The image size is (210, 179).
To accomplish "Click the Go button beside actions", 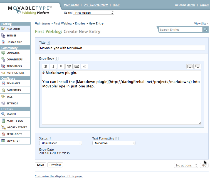I will point(204,165).
